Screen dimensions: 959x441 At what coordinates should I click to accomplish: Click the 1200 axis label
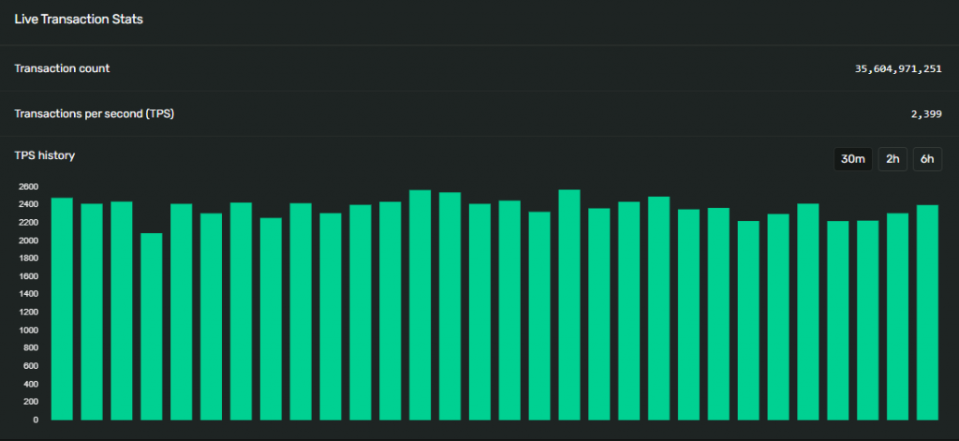click(x=31, y=312)
